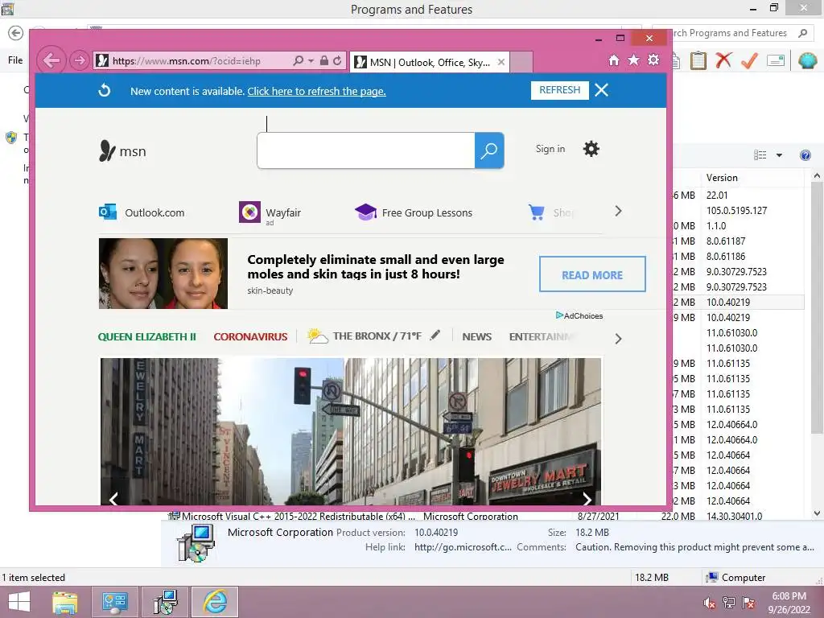This screenshot has width=824, height=618.
Task: Open File Explorer from the taskbar
Action: (64, 602)
